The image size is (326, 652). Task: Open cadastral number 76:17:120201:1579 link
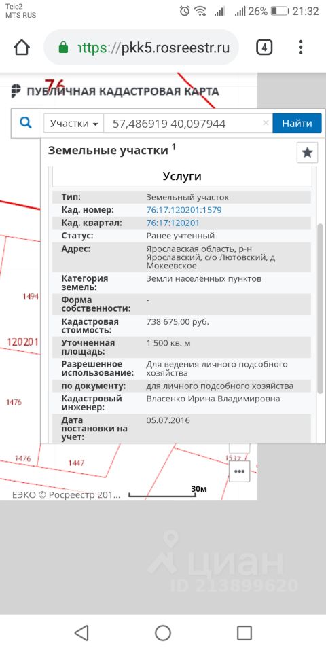(184, 210)
